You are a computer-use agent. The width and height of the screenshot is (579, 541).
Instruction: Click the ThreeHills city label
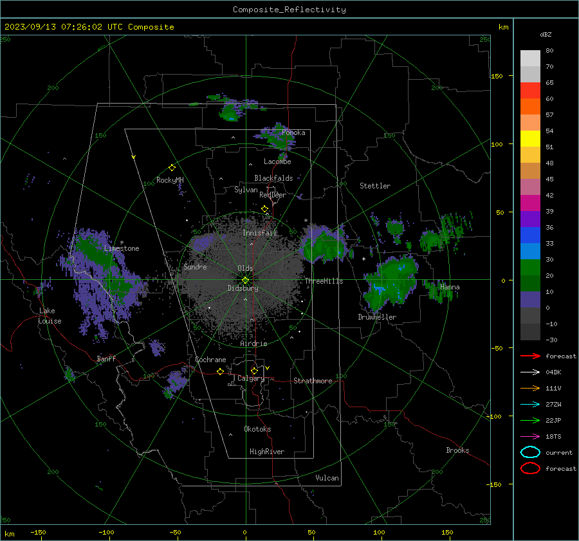[x=324, y=281]
